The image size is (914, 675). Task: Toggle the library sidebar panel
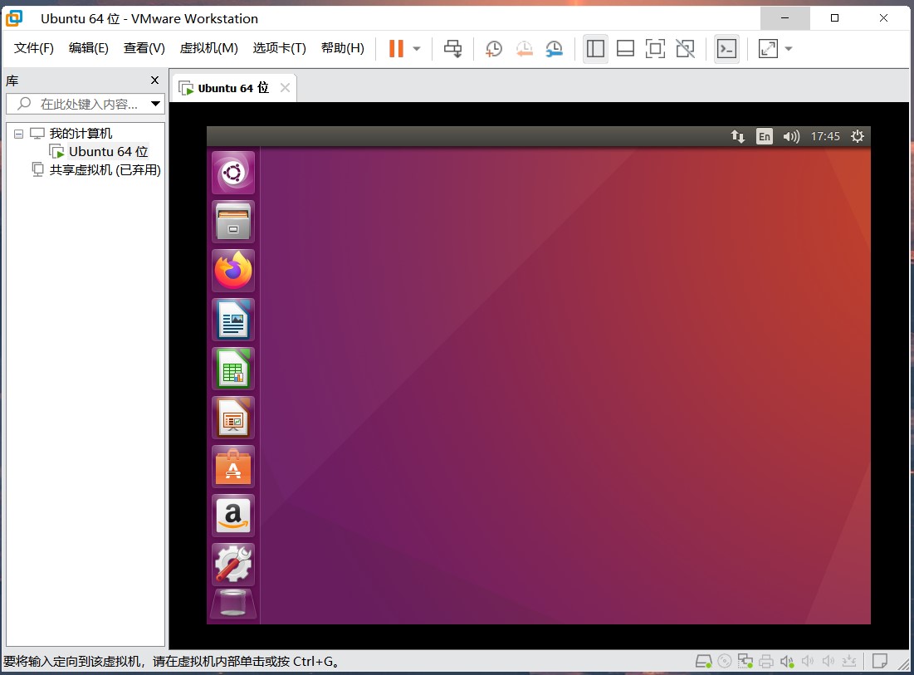tap(595, 49)
